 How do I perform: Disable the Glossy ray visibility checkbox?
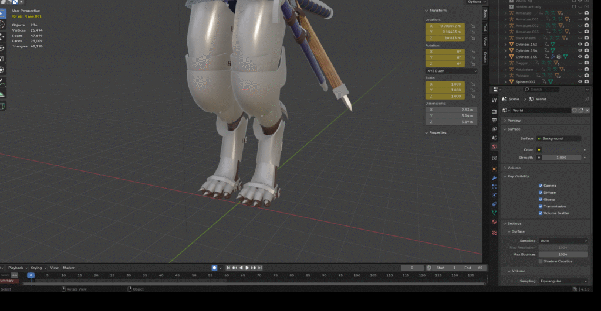click(x=541, y=199)
